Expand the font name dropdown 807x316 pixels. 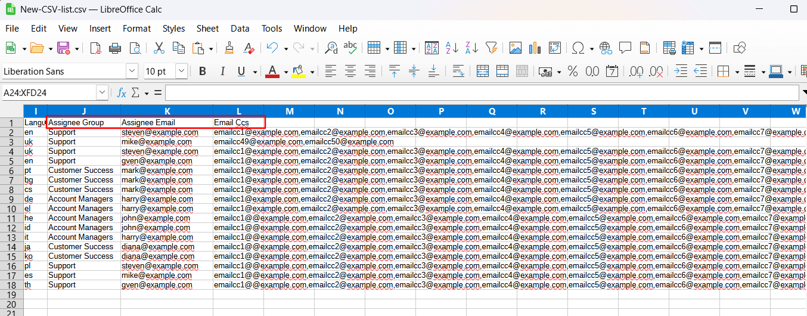132,72
